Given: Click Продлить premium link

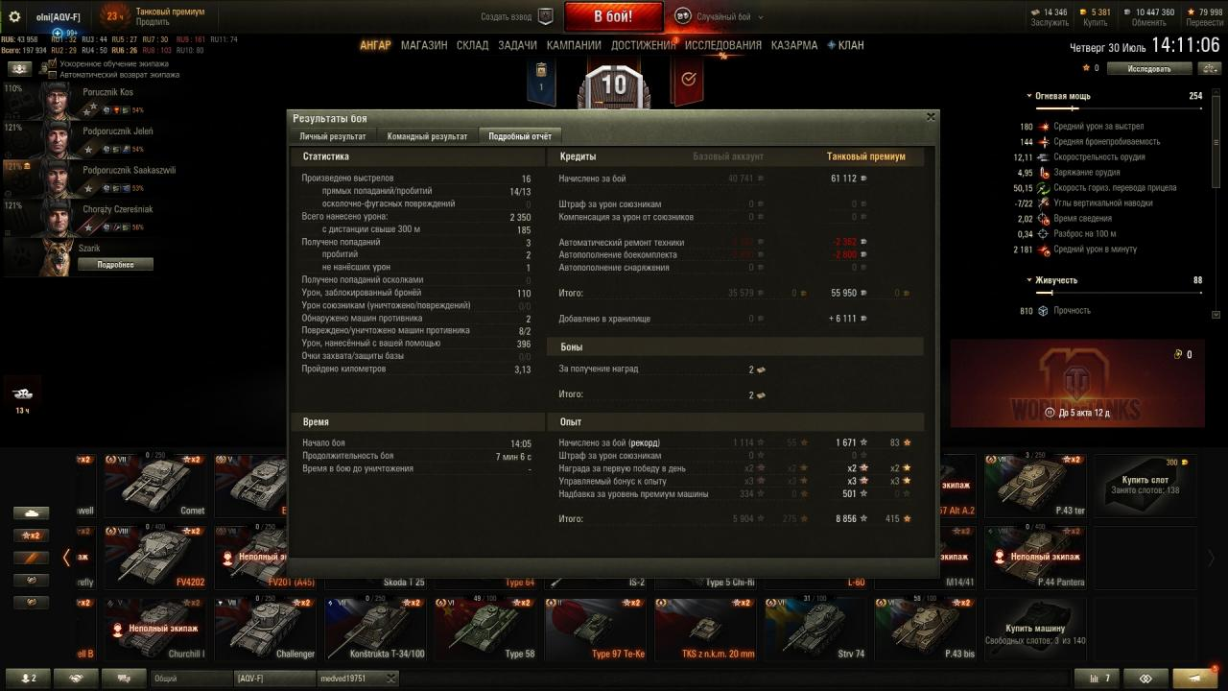Looking at the screenshot, I should [x=153, y=22].
